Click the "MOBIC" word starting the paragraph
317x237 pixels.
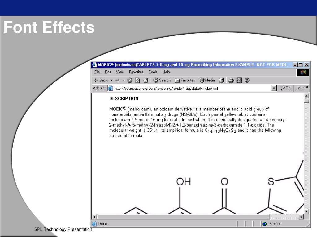click(116, 109)
